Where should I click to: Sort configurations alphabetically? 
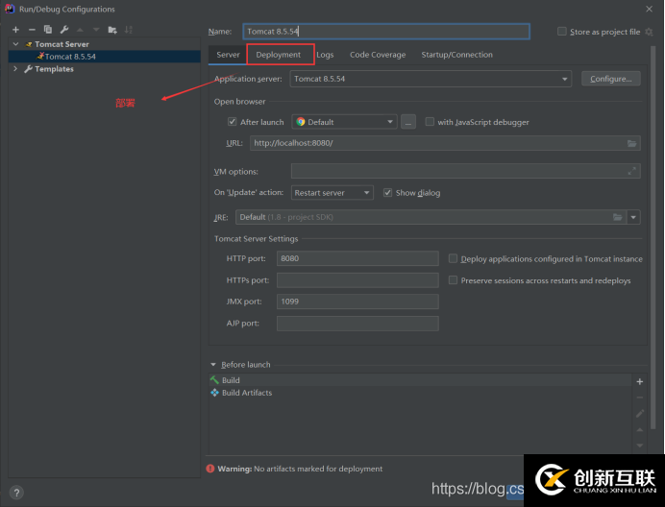(x=129, y=30)
